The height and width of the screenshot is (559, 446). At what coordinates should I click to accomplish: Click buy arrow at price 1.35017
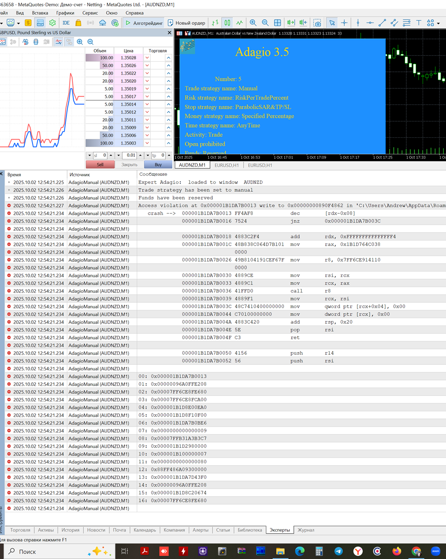pyautogui.click(x=169, y=97)
